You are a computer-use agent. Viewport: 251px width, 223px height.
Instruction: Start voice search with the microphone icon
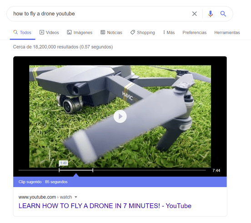tap(211, 14)
